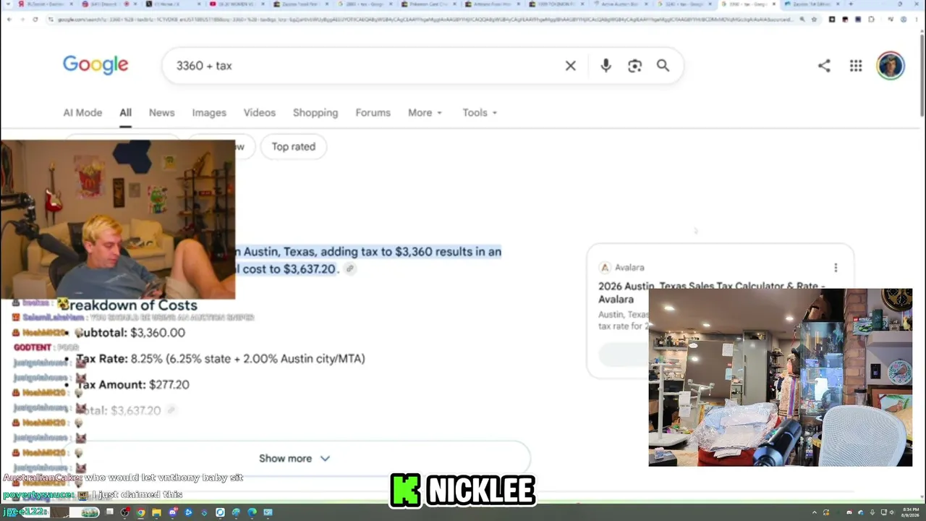
Task: Start a voice search with the microphone
Action: pyautogui.click(x=606, y=66)
